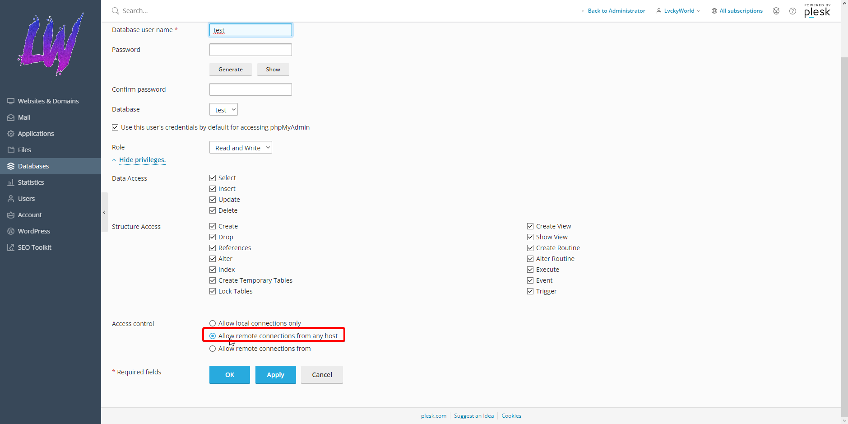Open Websites & Domains menu item
Screen dimensions: 848x424
pyautogui.click(x=48, y=101)
